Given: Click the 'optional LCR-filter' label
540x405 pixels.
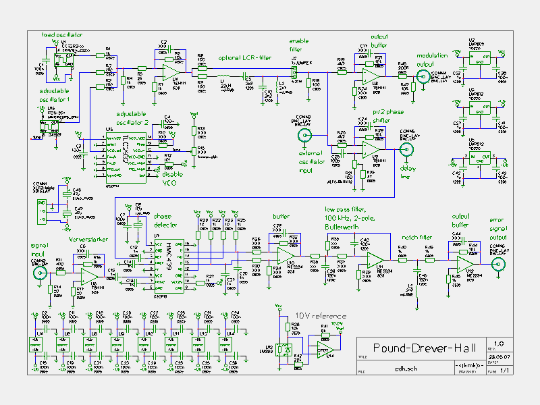Looking at the screenshot, I should tap(245, 58).
